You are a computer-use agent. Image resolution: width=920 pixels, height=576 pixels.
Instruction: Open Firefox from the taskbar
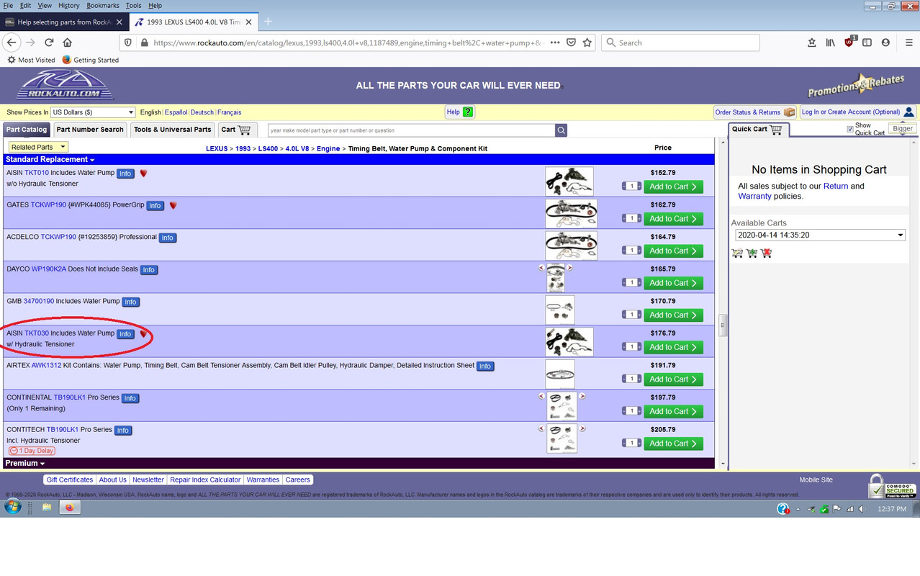[x=69, y=507]
